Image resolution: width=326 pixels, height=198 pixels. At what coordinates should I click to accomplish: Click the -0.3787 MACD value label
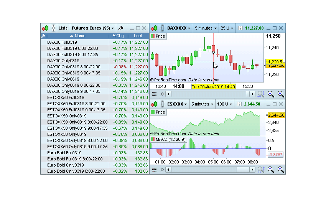275,155
